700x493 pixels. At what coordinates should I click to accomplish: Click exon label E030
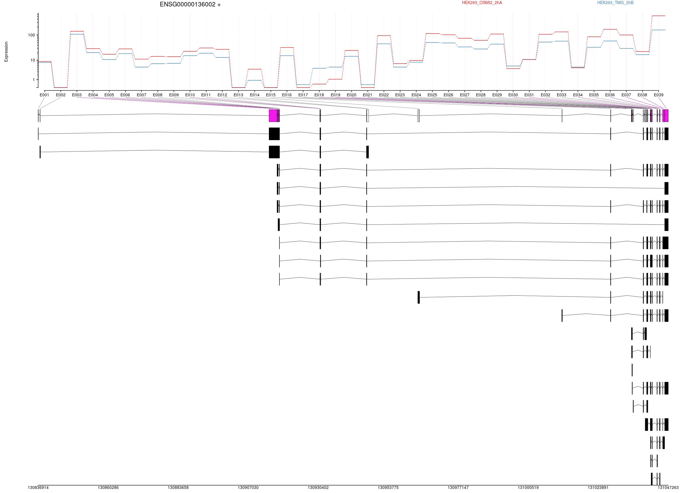click(x=513, y=95)
